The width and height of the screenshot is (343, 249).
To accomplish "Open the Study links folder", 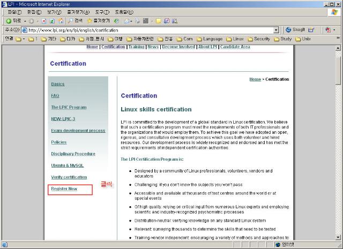I will click(283, 39).
